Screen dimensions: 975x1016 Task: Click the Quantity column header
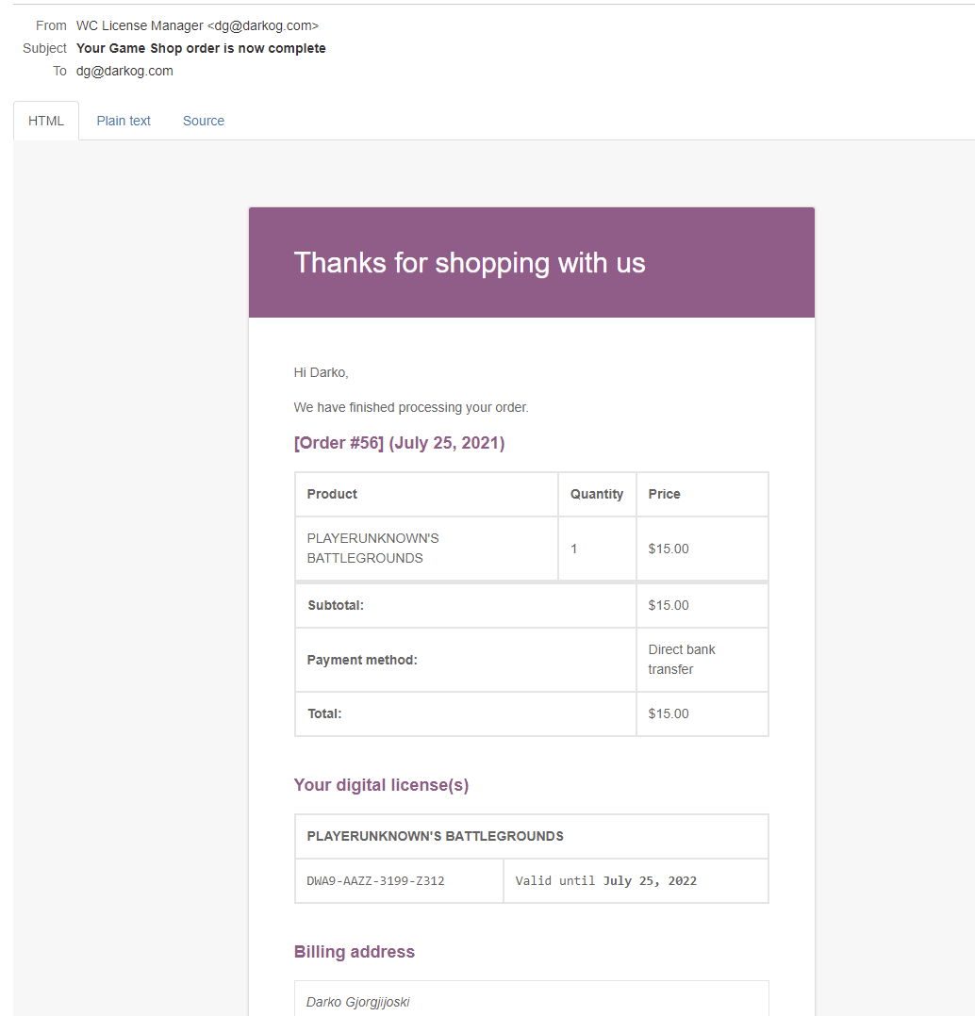click(x=596, y=494)
